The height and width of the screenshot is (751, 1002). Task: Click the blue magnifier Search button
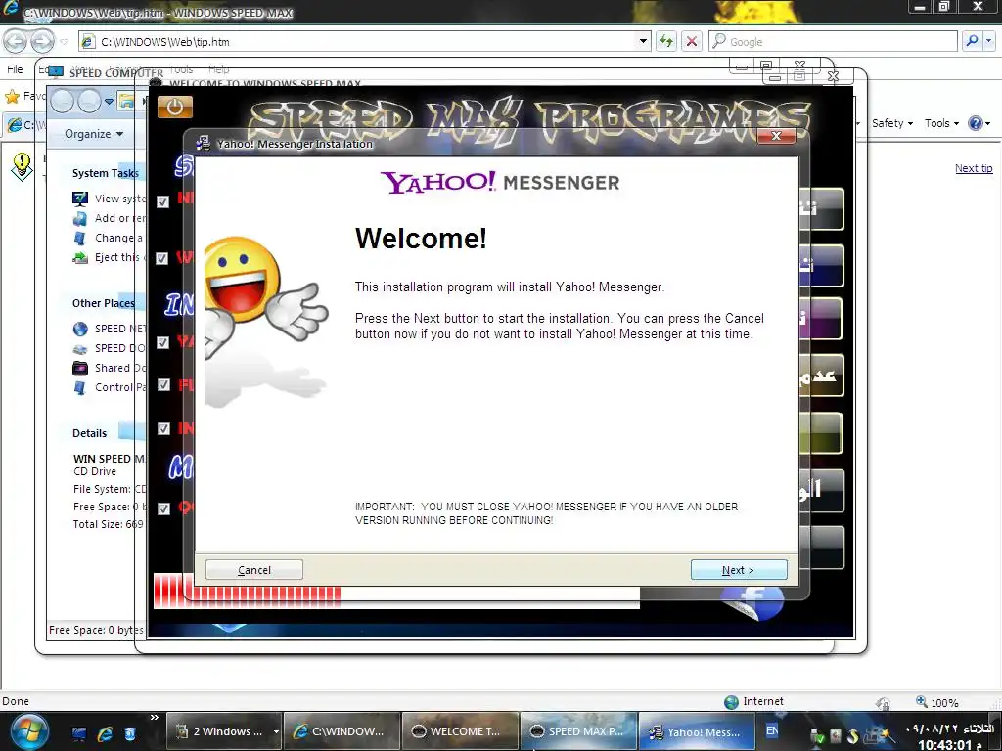point(972,41)
